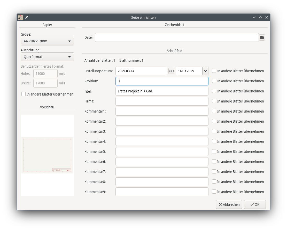This screenshot has width=287, height=230.
Task: Close the Seite einrichten dialog
Action: point(267,17)
